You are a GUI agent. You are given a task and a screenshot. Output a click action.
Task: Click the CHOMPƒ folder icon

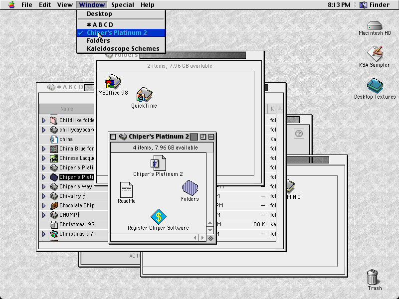coord(53,215)
